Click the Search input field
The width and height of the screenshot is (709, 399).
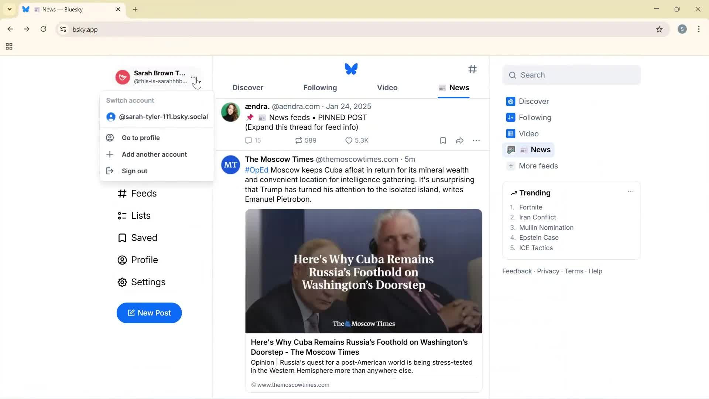click(572, 75)
